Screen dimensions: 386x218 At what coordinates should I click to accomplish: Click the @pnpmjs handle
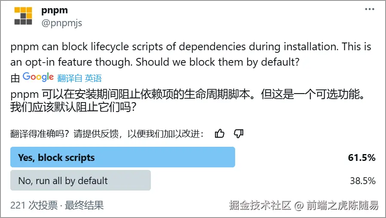click(61, 23)
